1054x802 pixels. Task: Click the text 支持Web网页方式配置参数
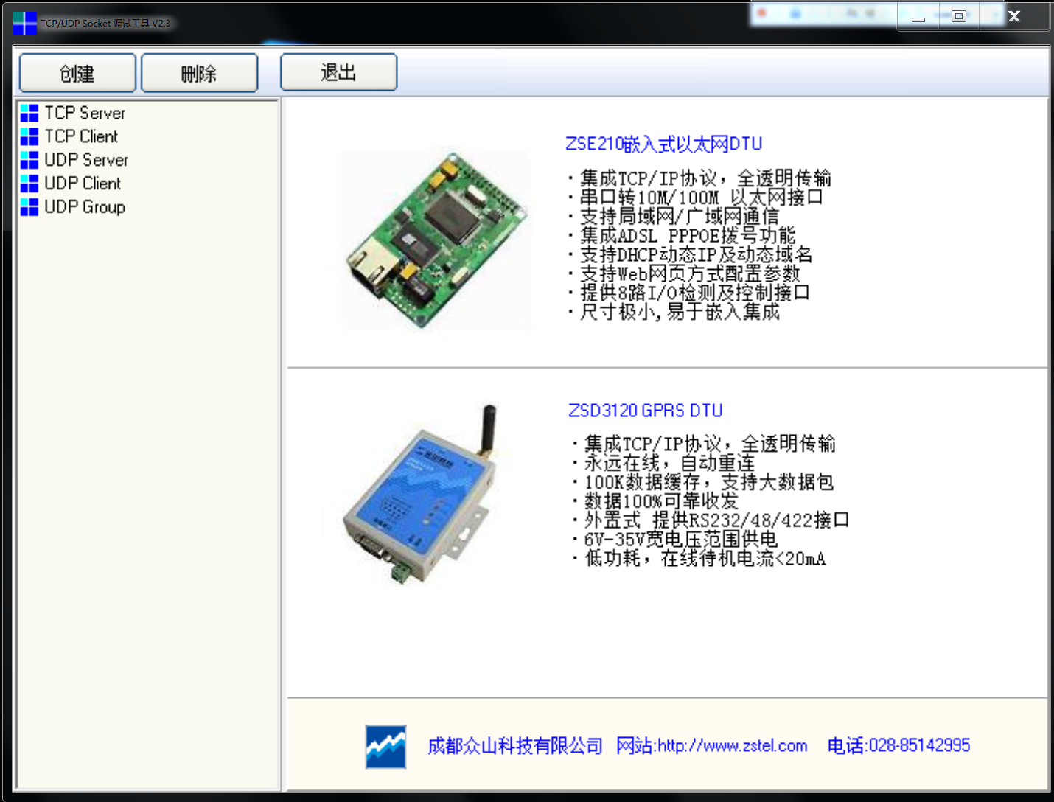[x=690, y=274]
